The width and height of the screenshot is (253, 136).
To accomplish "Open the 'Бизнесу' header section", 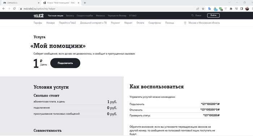I will [70, 15].
